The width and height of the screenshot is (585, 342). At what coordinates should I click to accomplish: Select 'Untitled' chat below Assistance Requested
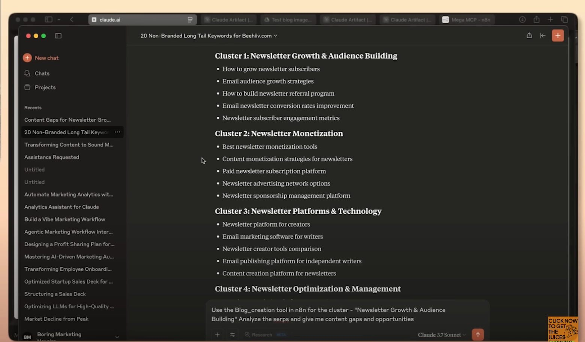coord(34,170)
